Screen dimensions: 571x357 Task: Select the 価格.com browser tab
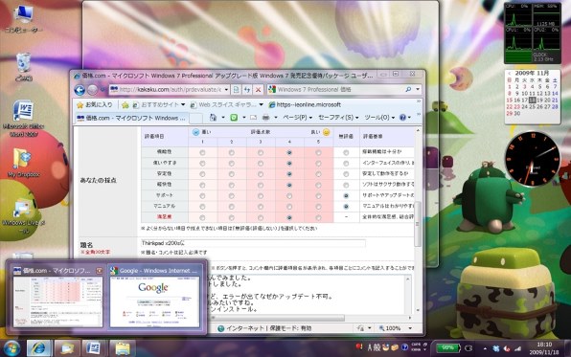[x=131, y=118]
